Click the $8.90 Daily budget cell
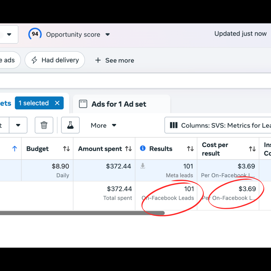 tap(47, 170)
